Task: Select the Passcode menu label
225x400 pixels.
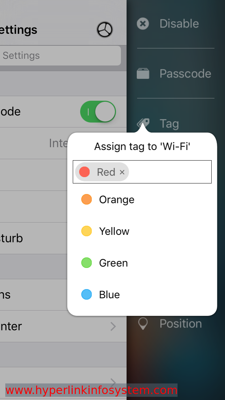Action: 185,74
